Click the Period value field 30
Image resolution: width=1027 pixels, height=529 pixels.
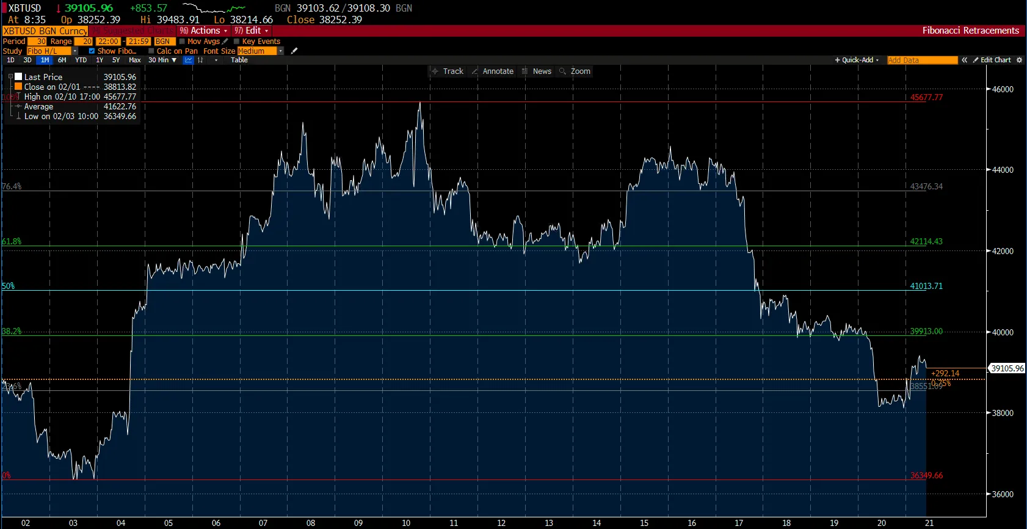click(x=37, y=42)
